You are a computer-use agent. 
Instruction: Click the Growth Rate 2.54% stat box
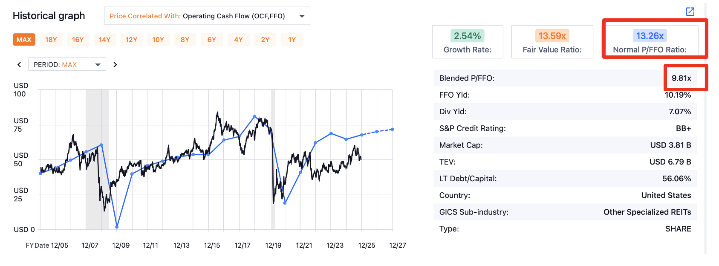[x=468, y=41]
